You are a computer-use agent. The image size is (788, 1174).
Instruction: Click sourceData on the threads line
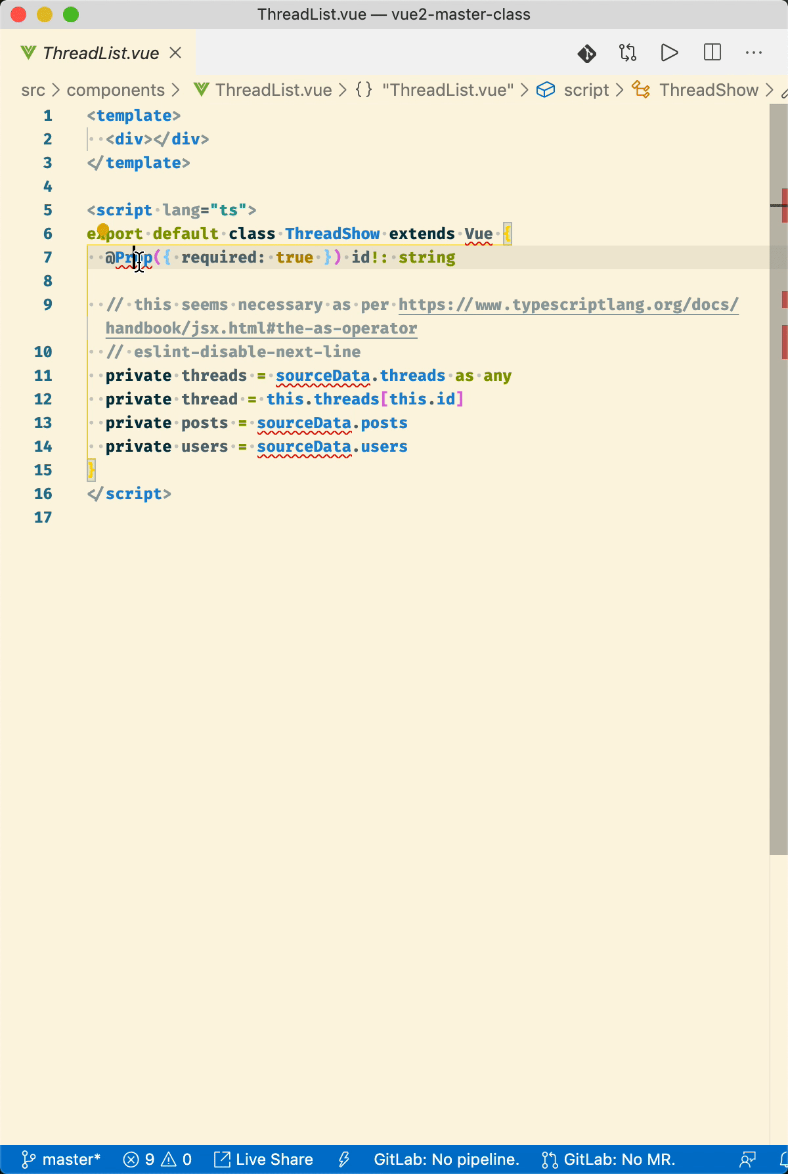(322, 376)
